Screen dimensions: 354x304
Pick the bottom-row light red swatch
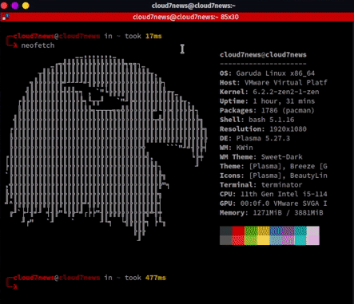point(238,240)
